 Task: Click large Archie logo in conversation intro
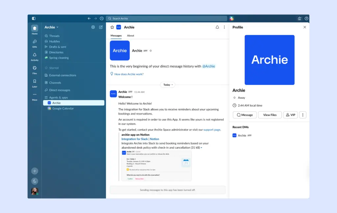pos(120,50)
